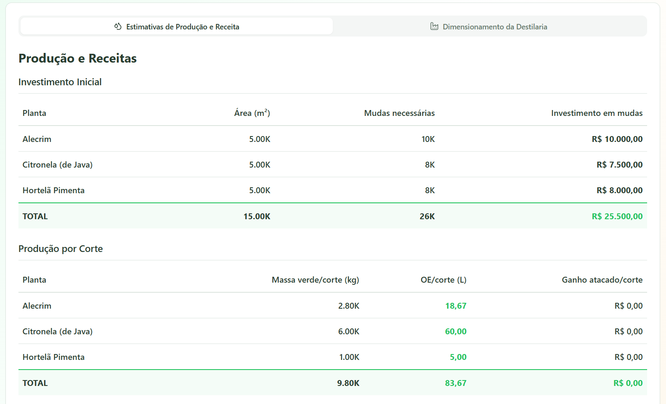The width and height of the screenshot is (666, 404).
Task: Switch to Dimensionamento da Destilaria tab
Action: 489,26
